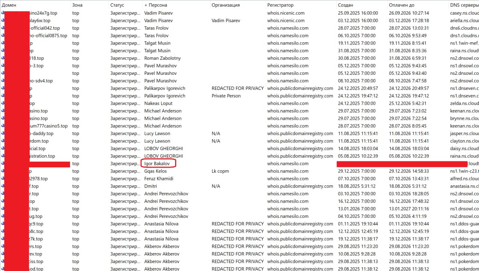
Task: Click the Регистратор column header
Action: [280, 5]
